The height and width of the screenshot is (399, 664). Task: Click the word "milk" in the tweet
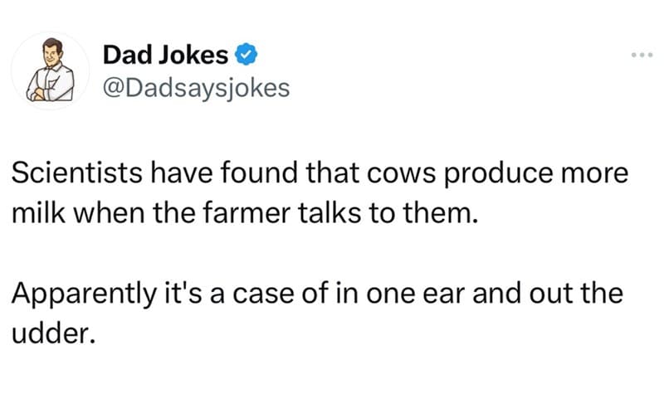point(38,213)
